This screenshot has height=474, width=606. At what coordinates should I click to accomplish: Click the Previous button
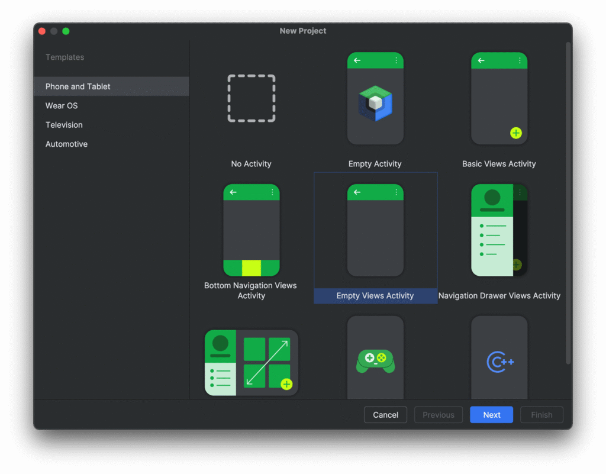tap(439, 415)
